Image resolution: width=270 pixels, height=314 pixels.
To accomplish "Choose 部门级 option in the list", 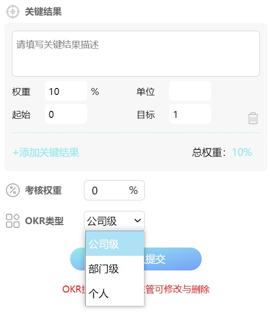I will click(x=115, y=269).
